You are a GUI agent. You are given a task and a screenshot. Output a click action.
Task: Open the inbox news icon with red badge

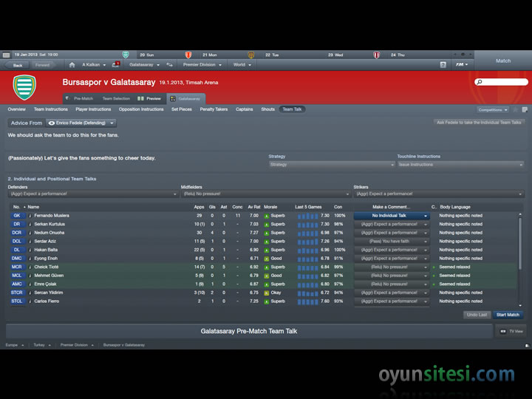116,64
